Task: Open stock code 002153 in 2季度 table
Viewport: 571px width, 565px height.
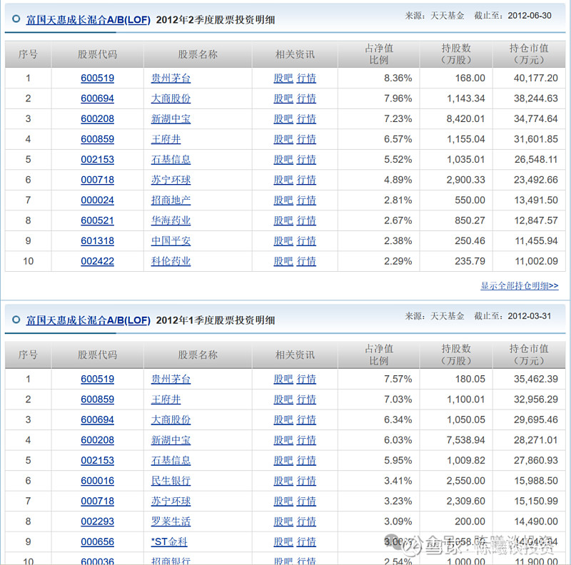Action: [97, 160]
